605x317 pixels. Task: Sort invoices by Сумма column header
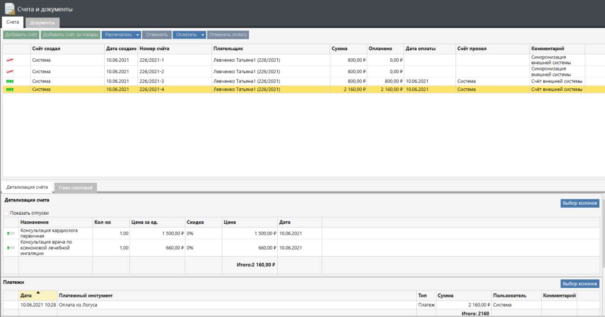tap(339, 49)
